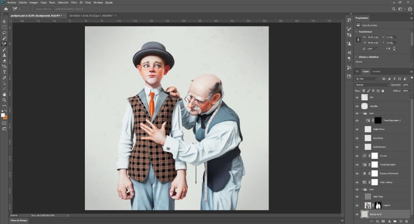Image resolution: width=414 pixels, height=224 pixels.
Task: Select the Zoom tool
Action: pyautogui.click(x=4, y=100)
